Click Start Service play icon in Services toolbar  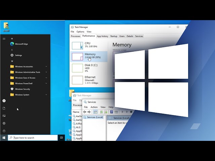(x=122, y=112)
